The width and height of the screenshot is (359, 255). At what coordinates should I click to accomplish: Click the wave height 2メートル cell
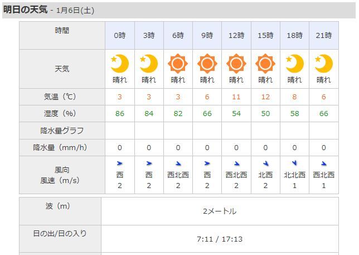220,211
